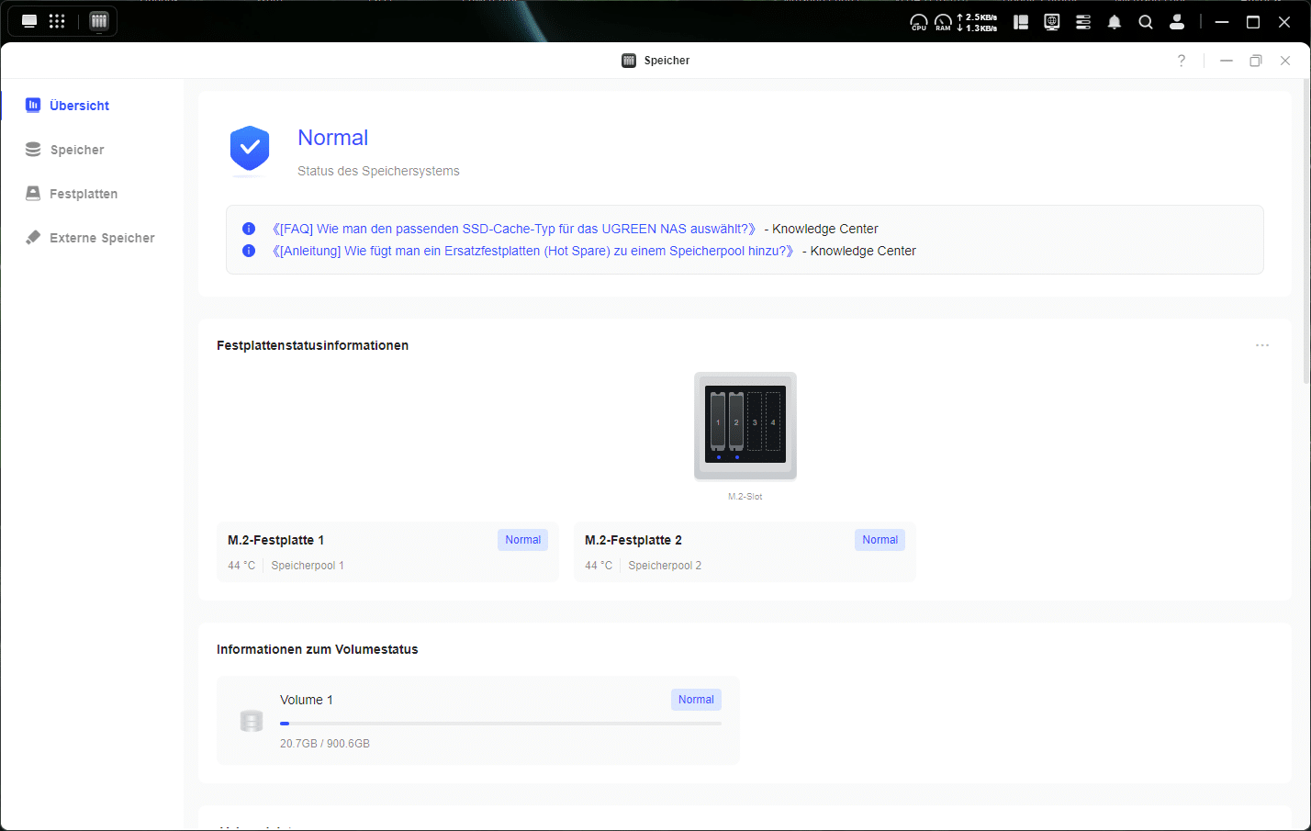Click the Volume 1 usage bar
Screen dimensions: 1311x831
pyautogui.click(x=500, y=724)
